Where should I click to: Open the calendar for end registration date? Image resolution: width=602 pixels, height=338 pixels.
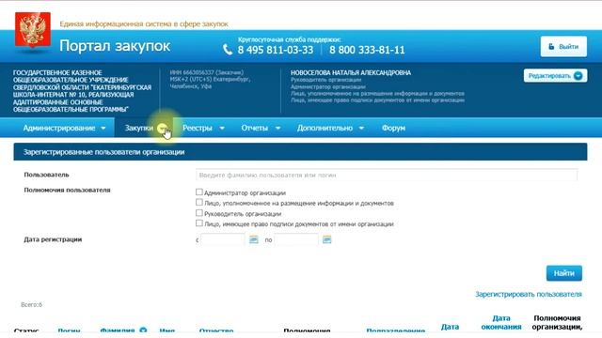tap(326, 240)
